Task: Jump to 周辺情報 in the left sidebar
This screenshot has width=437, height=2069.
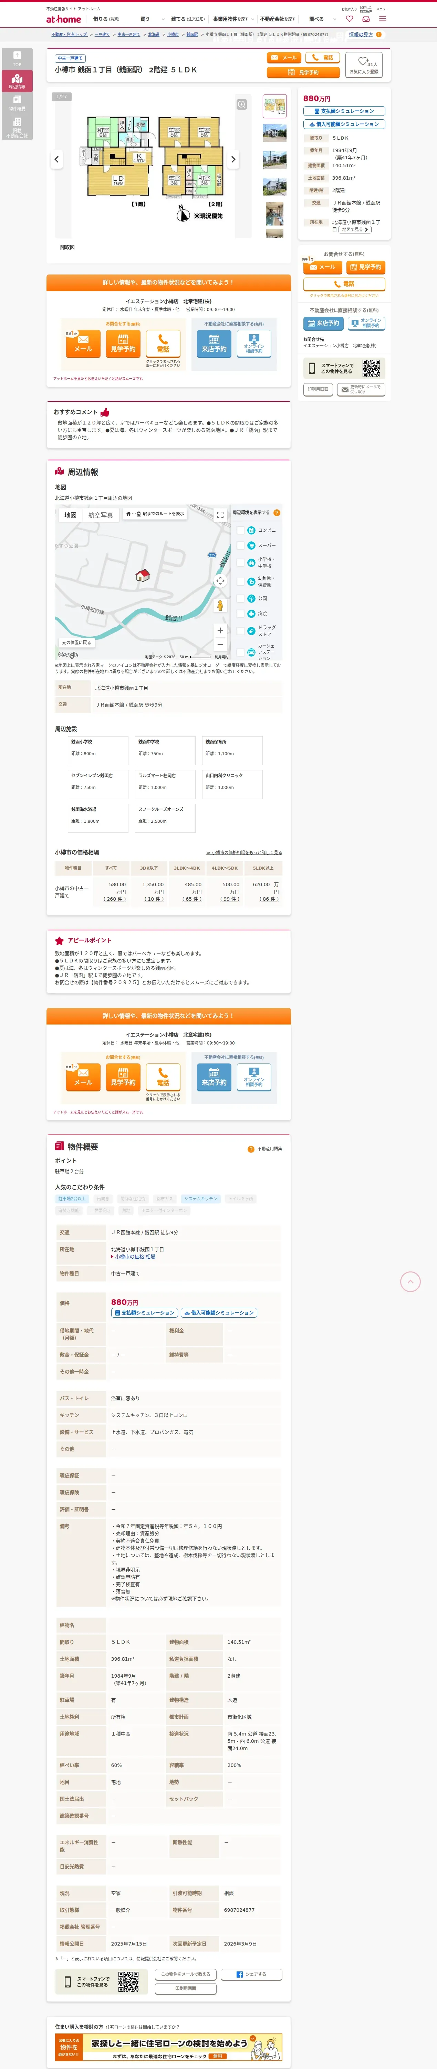Action: tap(17, 81)
